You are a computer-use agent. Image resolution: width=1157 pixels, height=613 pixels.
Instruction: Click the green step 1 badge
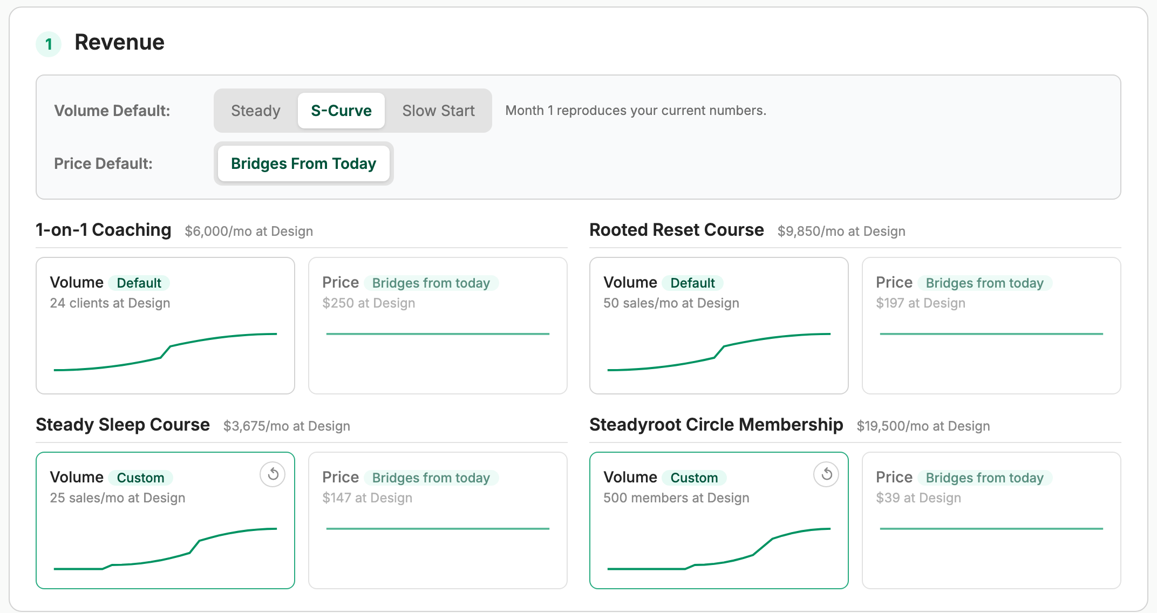coord(49,44)
